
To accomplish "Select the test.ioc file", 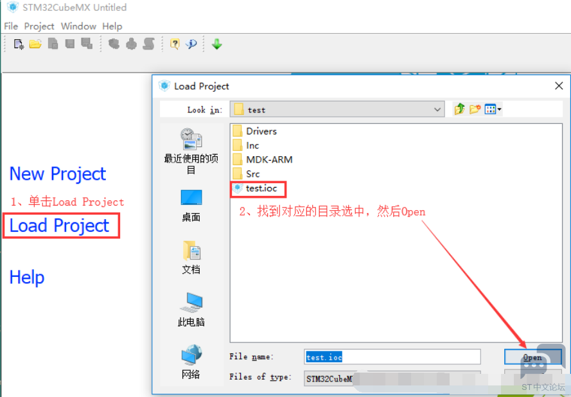I will click(x=256, y=188).
